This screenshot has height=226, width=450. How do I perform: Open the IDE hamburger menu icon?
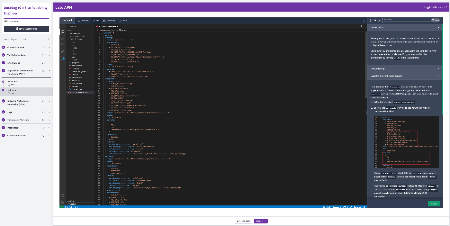[x=62, y=26]
